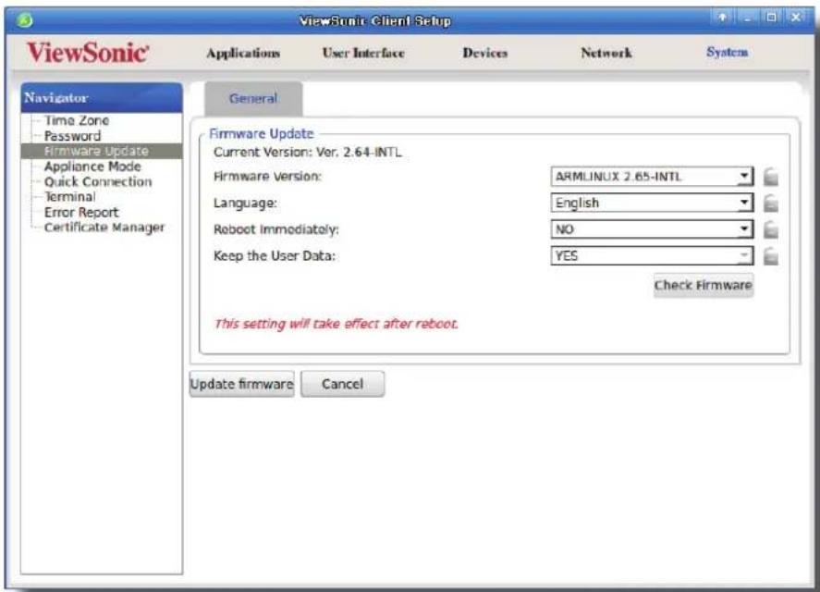Screen dimensions: 820x592
Task: Select Password in Navigator
Action: click(x=72, y=136)
